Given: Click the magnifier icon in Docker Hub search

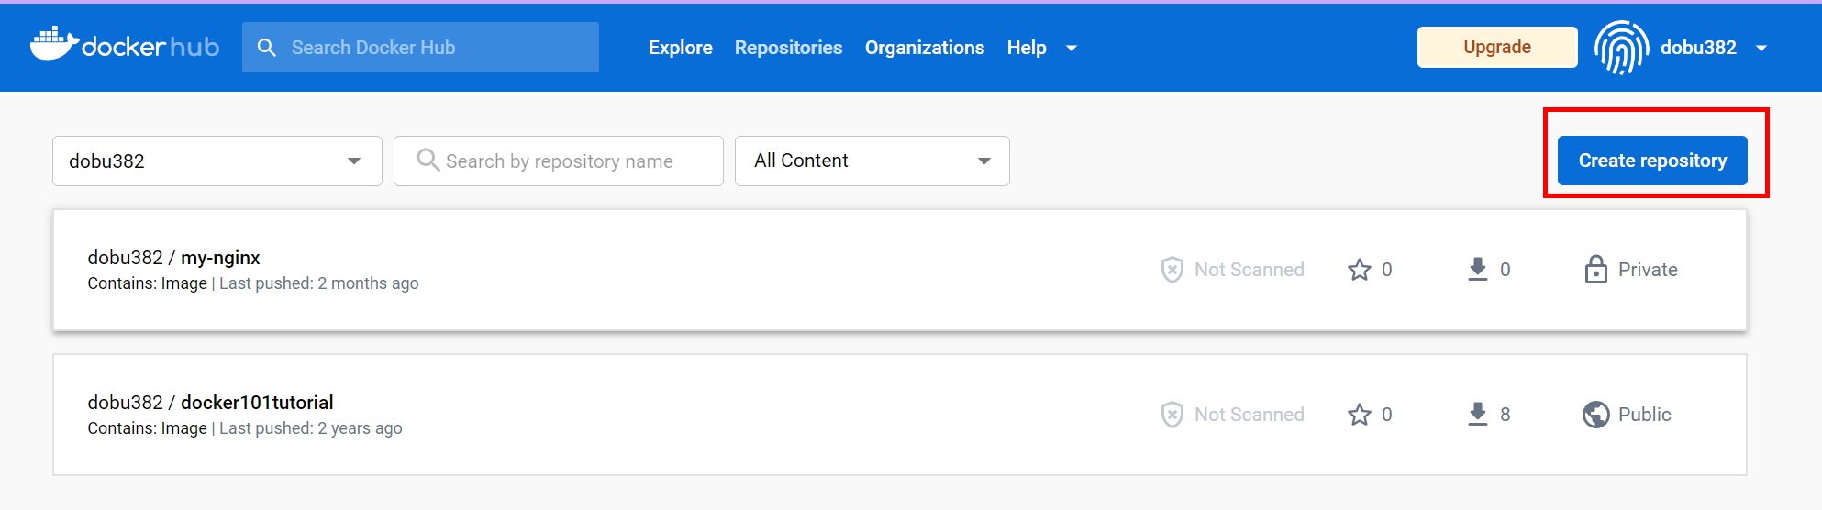Looking at the screenshot, I should (267, 48).
